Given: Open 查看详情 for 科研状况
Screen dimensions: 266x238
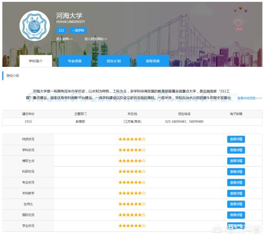Looking at the screenshot, I should pos(236,172).
